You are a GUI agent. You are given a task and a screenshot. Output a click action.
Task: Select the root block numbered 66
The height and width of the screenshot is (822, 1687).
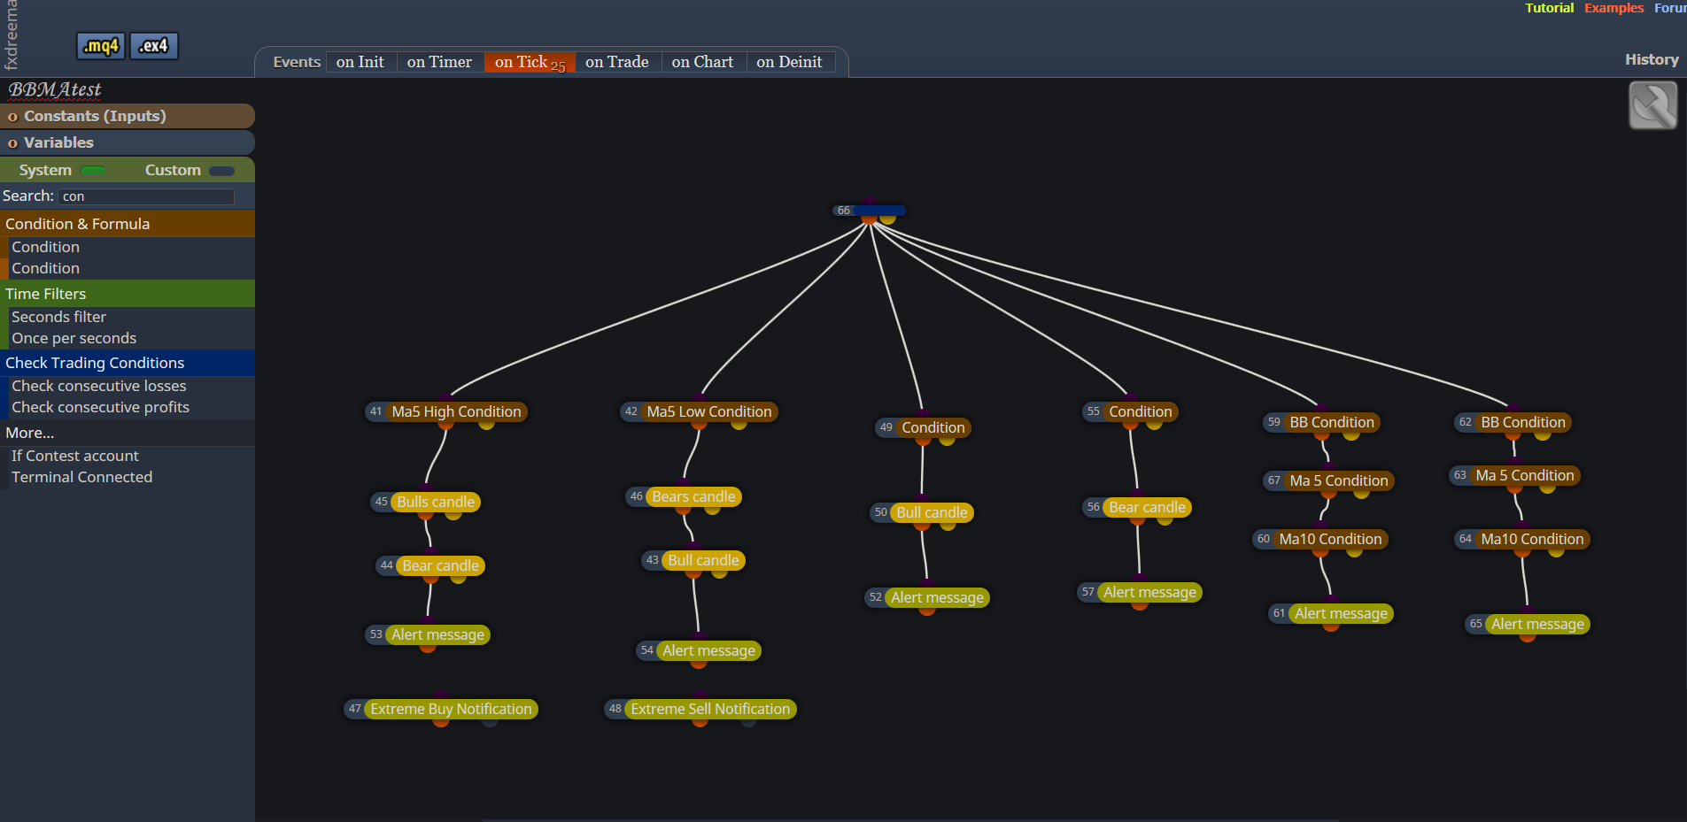(869, 211)
